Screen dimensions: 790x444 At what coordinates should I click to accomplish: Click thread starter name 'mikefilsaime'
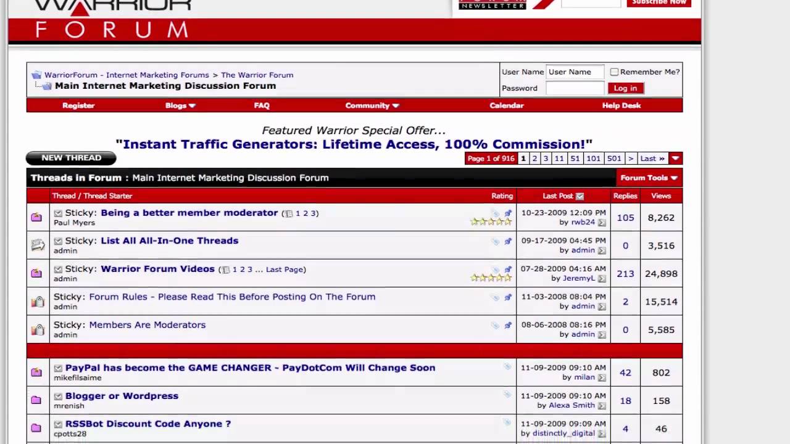[x=77, y=377]
